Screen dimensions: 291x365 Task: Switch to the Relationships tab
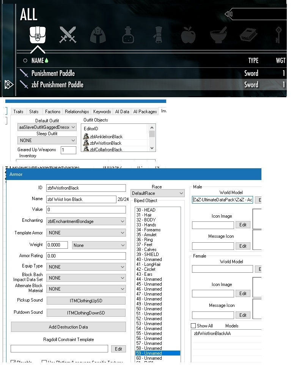point(77,112)
